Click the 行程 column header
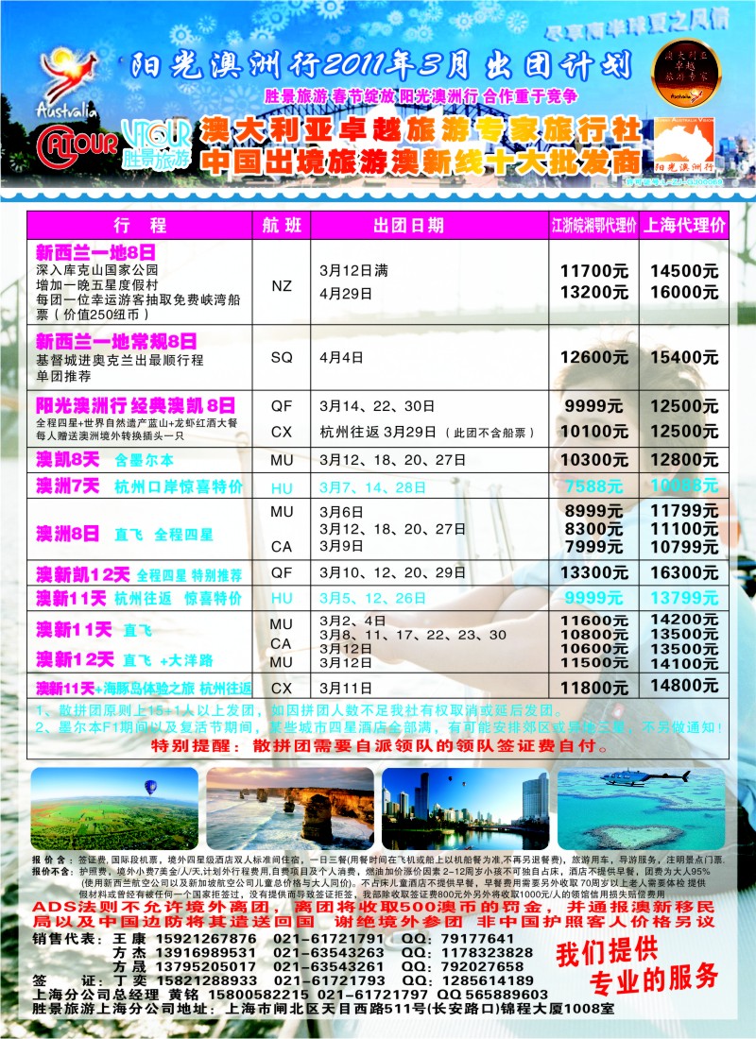The height and width of the screenshot is (1039, 756). click(x=140, y=226)
